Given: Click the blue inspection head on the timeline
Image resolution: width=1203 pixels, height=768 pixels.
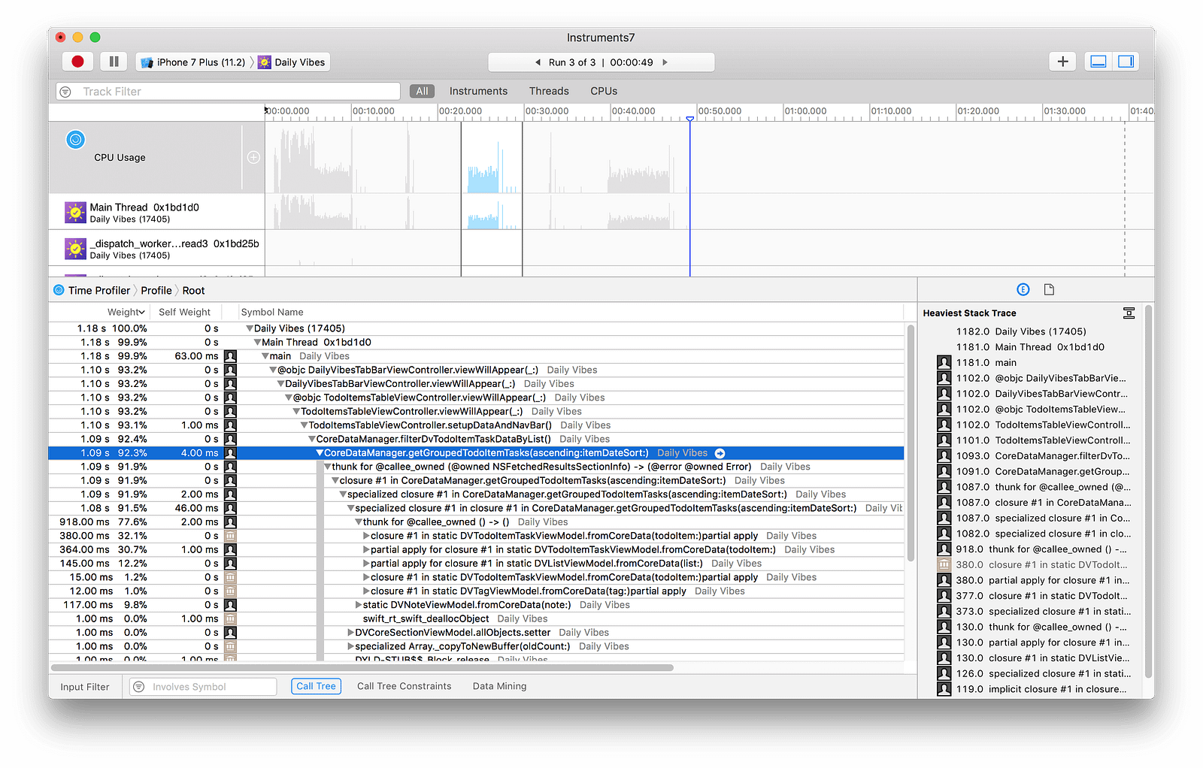Looking at the screenshot, I should pos(689,119).
